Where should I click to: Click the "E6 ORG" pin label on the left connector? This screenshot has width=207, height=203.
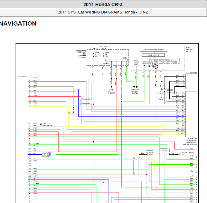[x=33, y=90]
